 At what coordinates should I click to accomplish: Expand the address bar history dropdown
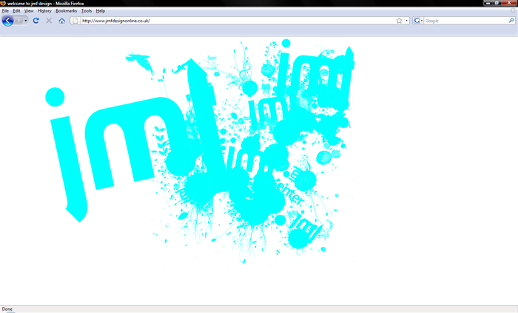point(406,21)
